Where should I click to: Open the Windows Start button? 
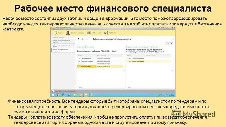tap(53, 95)
